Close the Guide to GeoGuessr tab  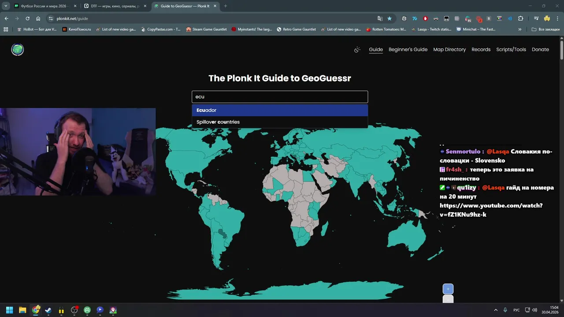[x=215, y=6]
